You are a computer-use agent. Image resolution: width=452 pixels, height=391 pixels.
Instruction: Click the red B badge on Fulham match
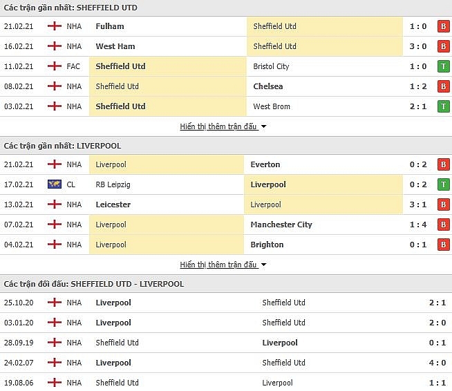pos(443,26)
